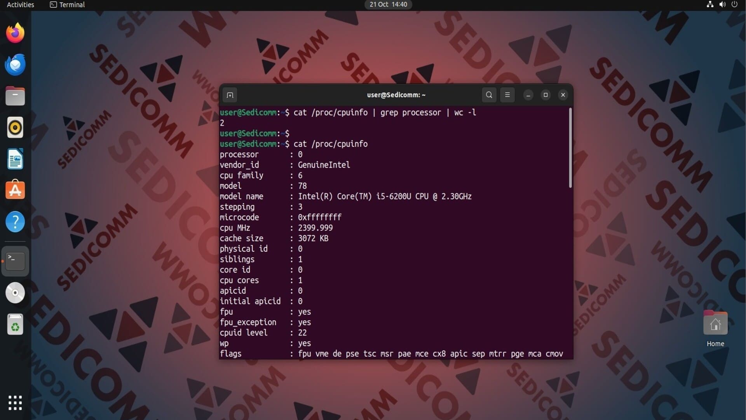
Task: Click the terminal title user@Sedicomm: ~
Action: coord(396,95)
